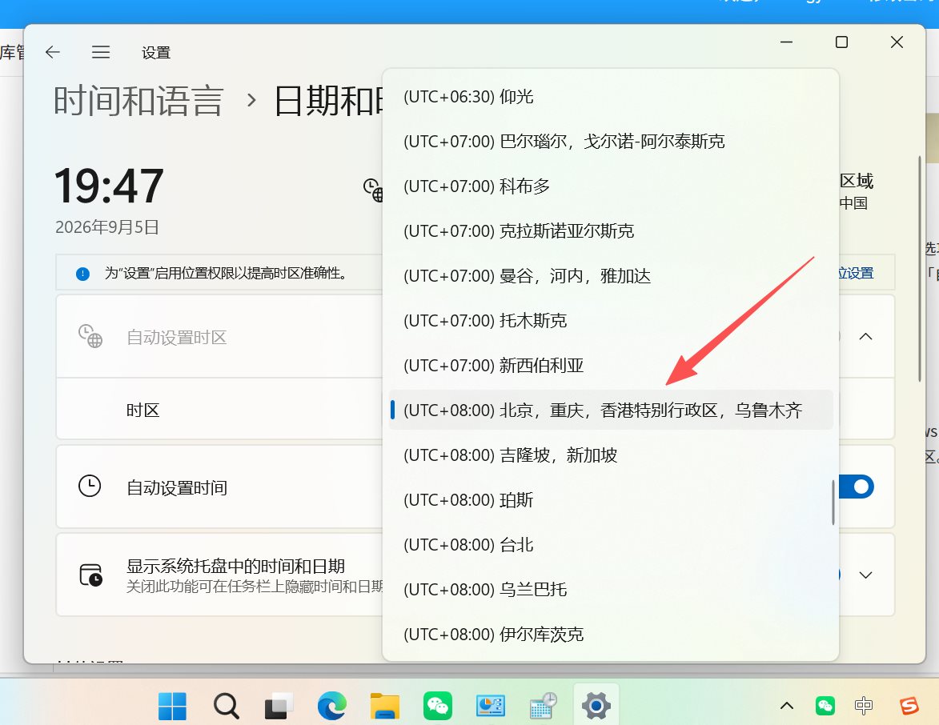Choose (UTC+08:00) 珀斯 time zone
The height and width of the screenshot is (725, 939).
611,500
